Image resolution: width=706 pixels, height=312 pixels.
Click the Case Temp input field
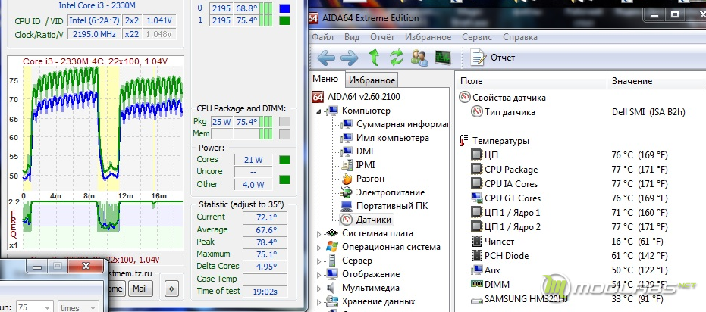tap(265, 279)
